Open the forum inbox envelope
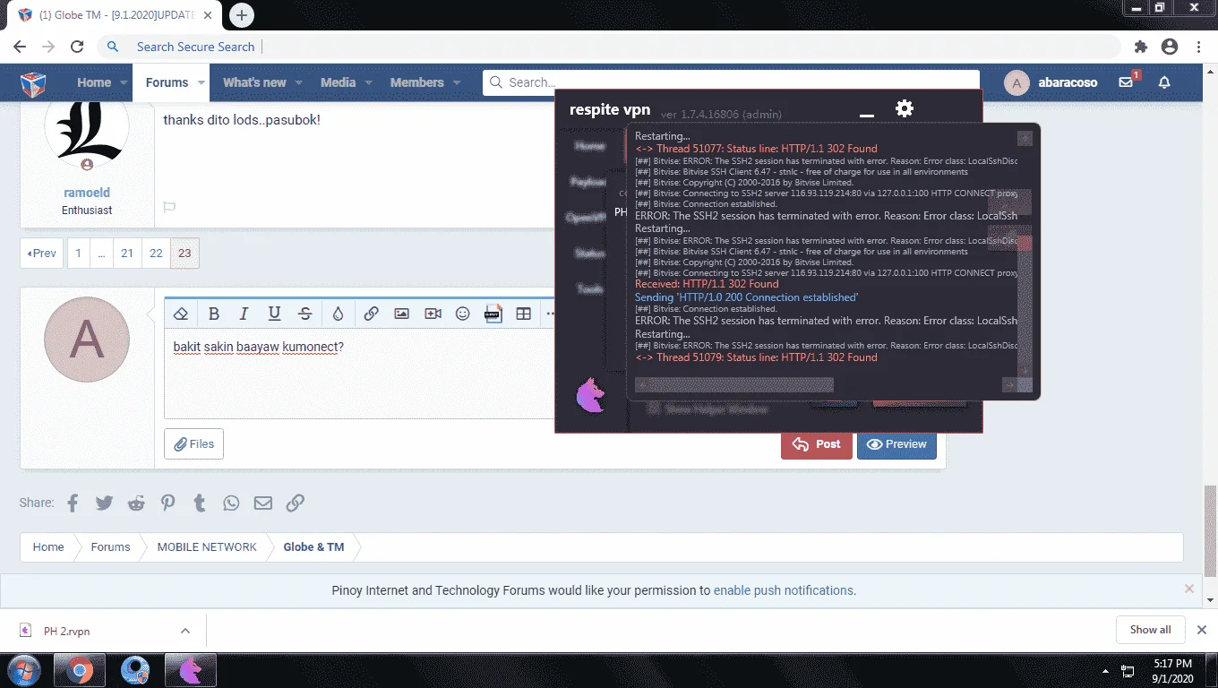Viewport: 1218px width, 688px height. pos(1126,82)
